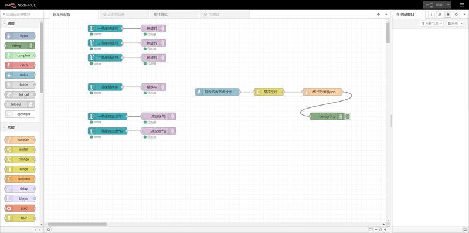Click the canvas search magnifier icon
Image resolution: width=469 pixels, height=233 pixels.
coord(49,229)
